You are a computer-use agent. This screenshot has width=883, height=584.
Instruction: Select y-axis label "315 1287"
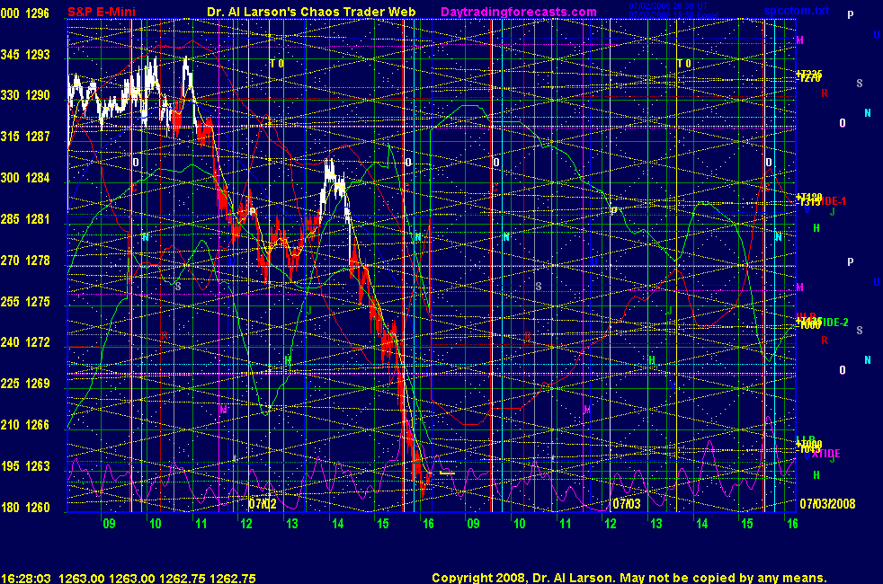(25, 137)
